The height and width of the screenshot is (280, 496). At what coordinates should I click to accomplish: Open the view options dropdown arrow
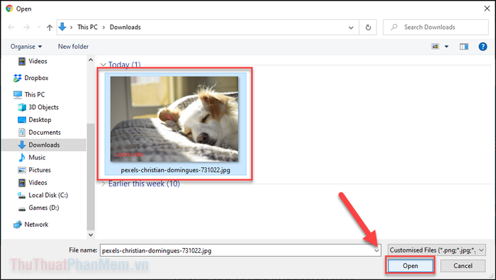click(446, 47)
